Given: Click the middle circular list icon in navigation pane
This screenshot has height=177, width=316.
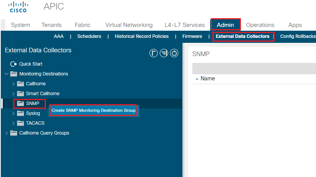Looking at the screenshot, I should [x=164, y=53].
